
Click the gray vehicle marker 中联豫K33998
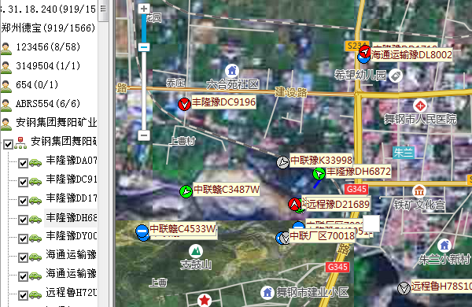(x=282, y=162)
